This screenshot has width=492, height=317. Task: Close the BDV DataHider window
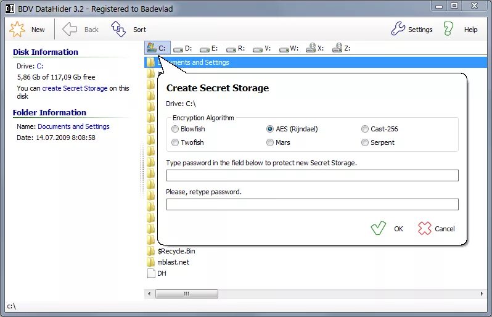[475, 6]
